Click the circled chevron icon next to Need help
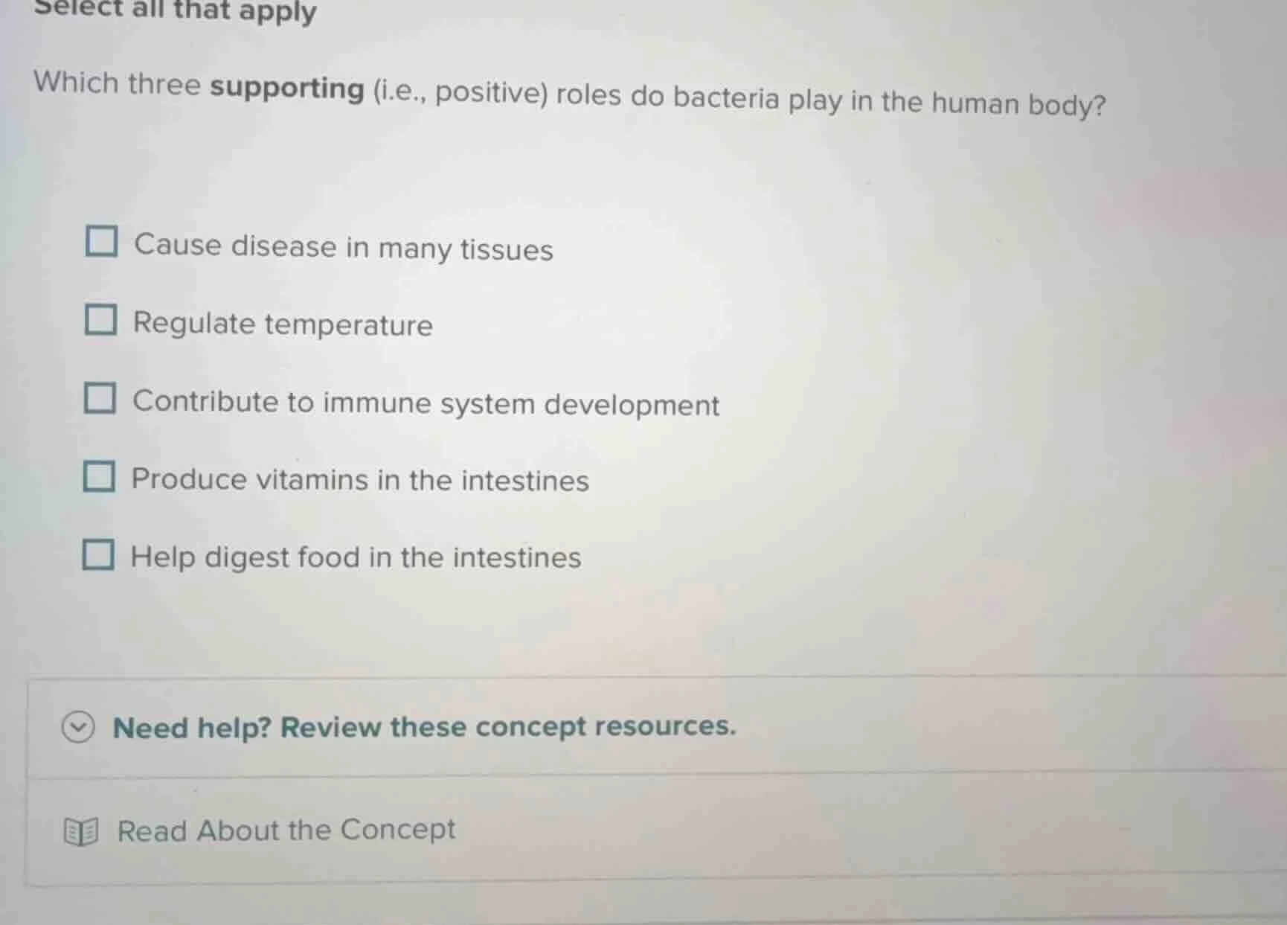The height and width of the screenshot is (925, 1287). tap(77, 727)
